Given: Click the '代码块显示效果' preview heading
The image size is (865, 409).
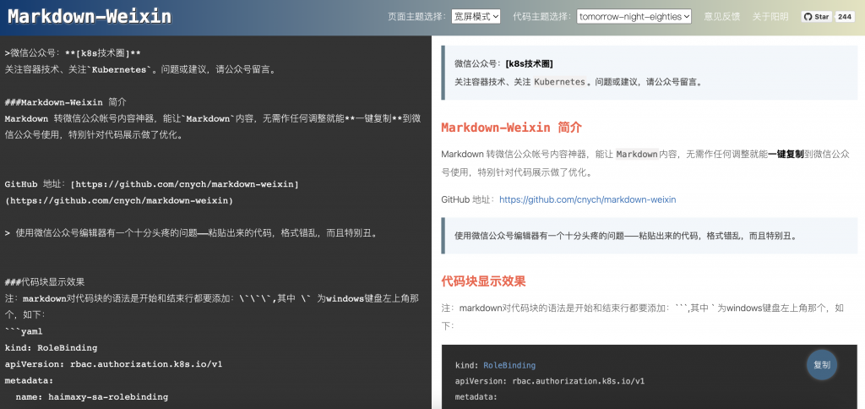Looking at the screenshot, I should point(483,281).
